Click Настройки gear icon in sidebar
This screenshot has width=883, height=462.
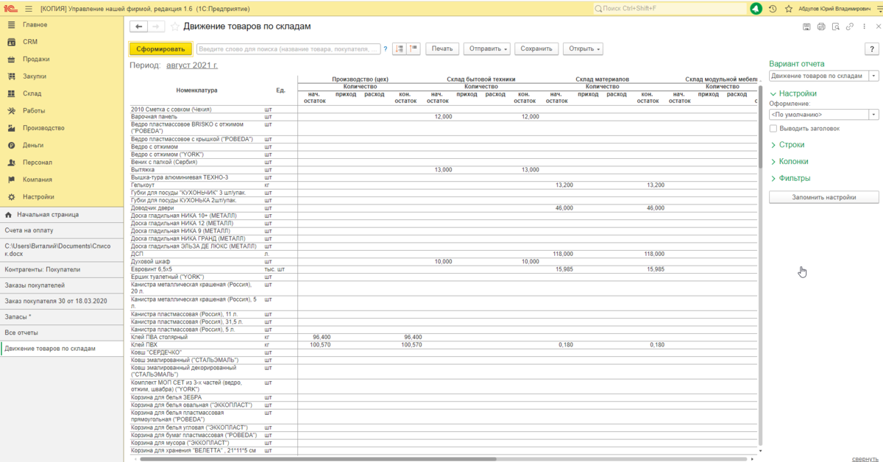(12, 197)
